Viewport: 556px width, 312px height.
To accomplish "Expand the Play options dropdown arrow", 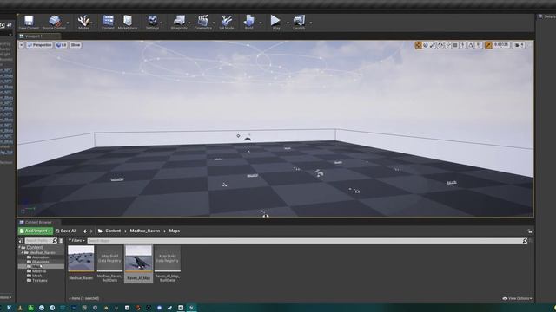I will [288, 23].
